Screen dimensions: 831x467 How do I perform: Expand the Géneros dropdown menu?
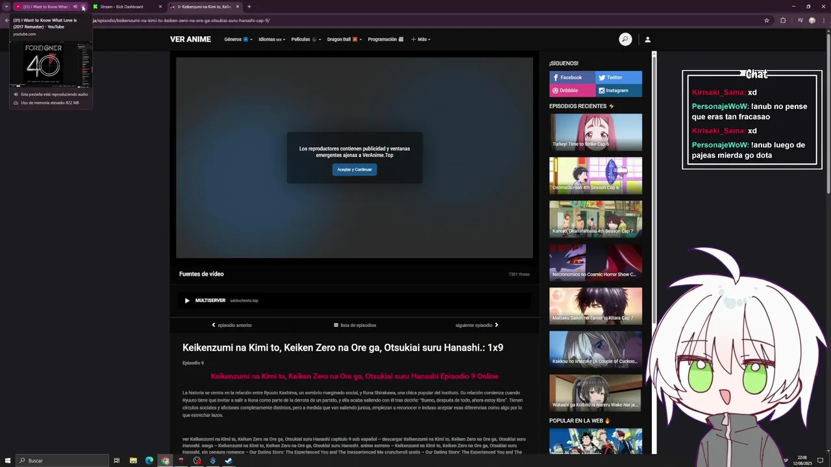(x=238, y=40)
